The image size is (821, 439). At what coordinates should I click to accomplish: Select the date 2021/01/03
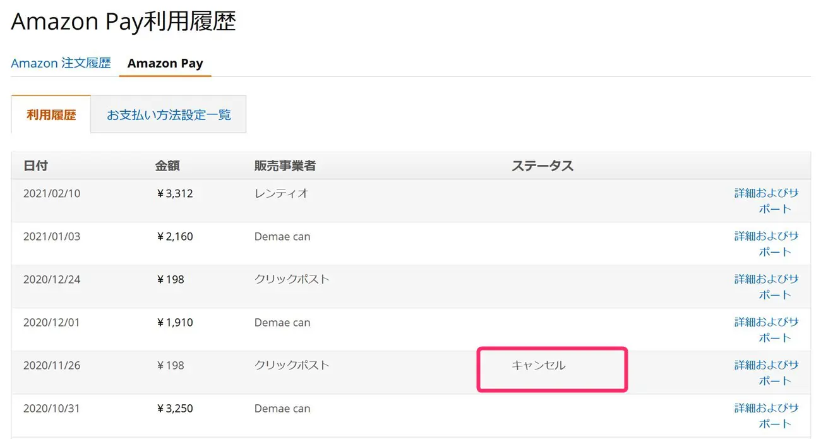click(52, 237)
